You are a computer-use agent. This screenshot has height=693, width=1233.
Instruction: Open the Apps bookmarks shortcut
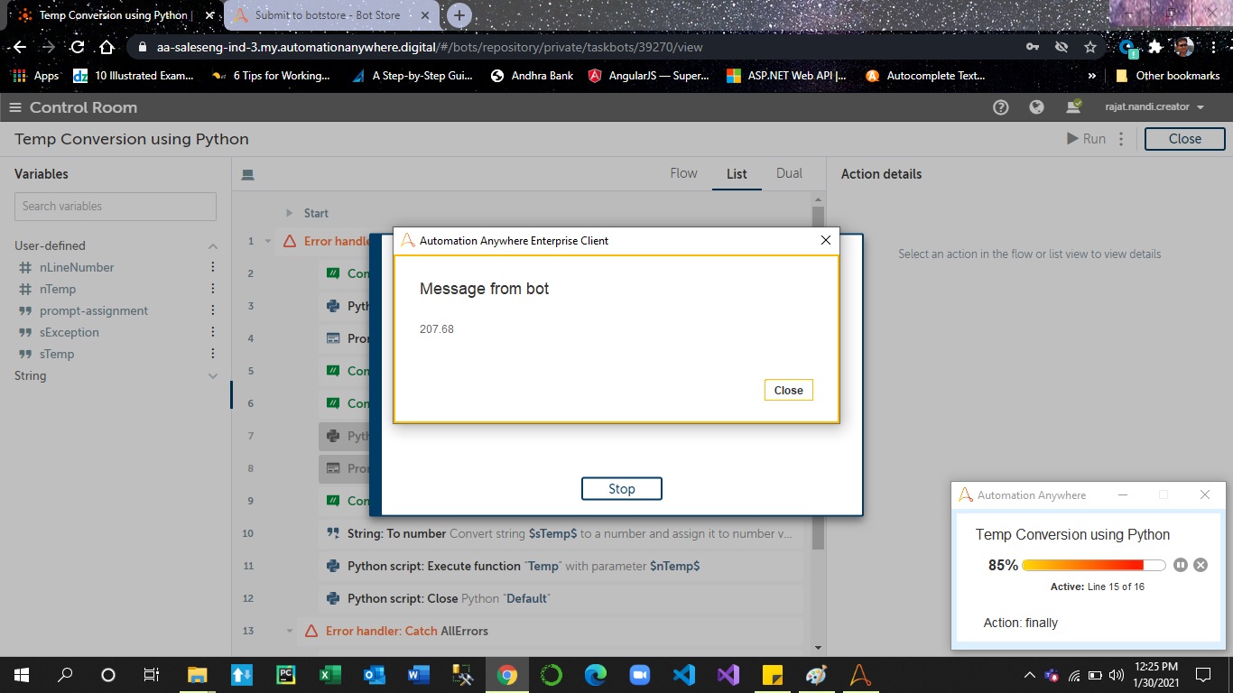36,76
